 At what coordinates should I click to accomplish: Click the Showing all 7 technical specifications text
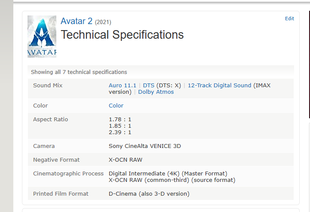[x=79, y=72]
